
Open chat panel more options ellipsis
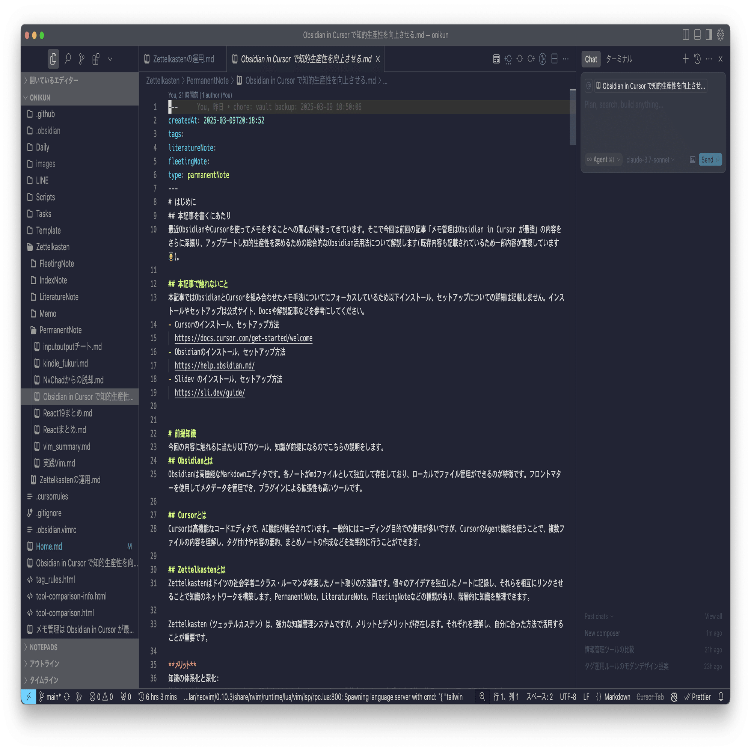[x=709, y=59]
